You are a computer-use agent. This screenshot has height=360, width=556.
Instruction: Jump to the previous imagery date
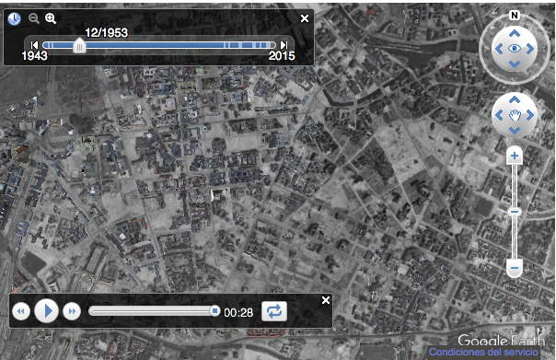[34, 45]
